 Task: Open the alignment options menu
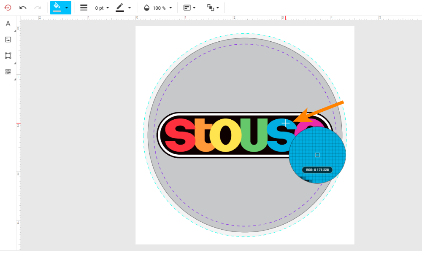point(189,8)
